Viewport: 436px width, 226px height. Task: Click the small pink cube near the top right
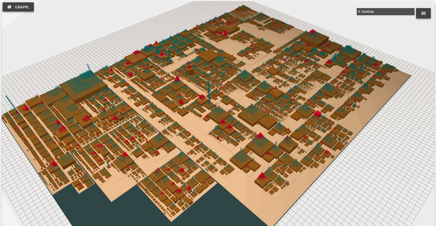[285, 59]
